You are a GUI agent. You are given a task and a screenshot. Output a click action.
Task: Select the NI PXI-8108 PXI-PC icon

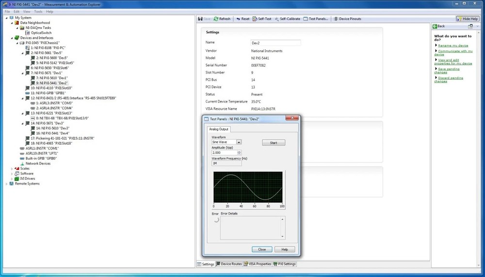27,48
